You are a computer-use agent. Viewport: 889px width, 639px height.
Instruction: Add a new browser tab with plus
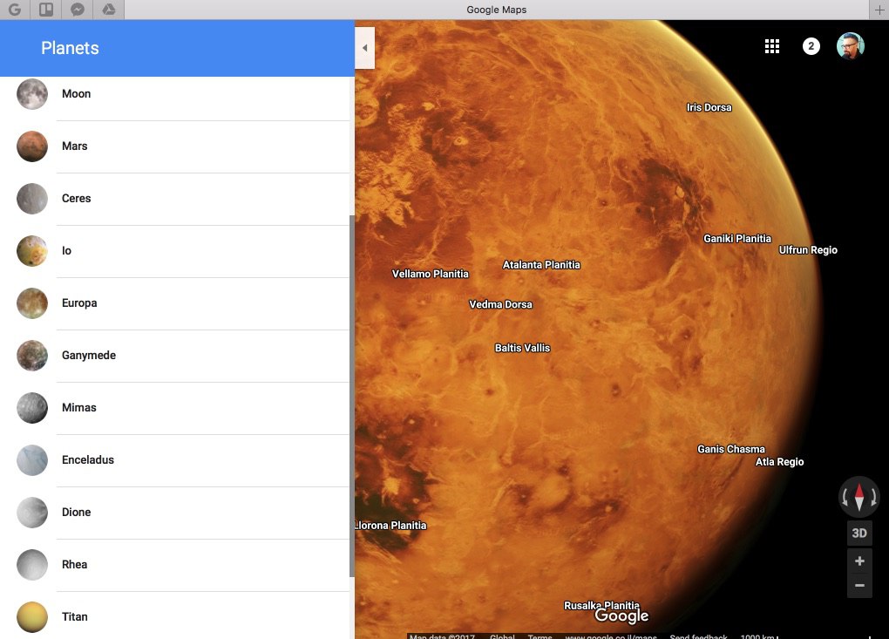tap(879, 10)
